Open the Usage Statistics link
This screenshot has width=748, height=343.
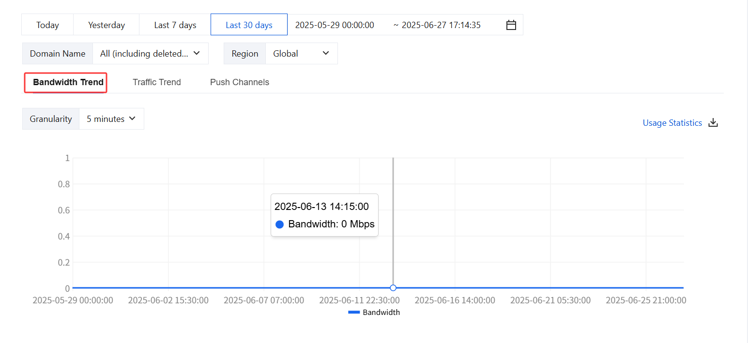point(672,123)
